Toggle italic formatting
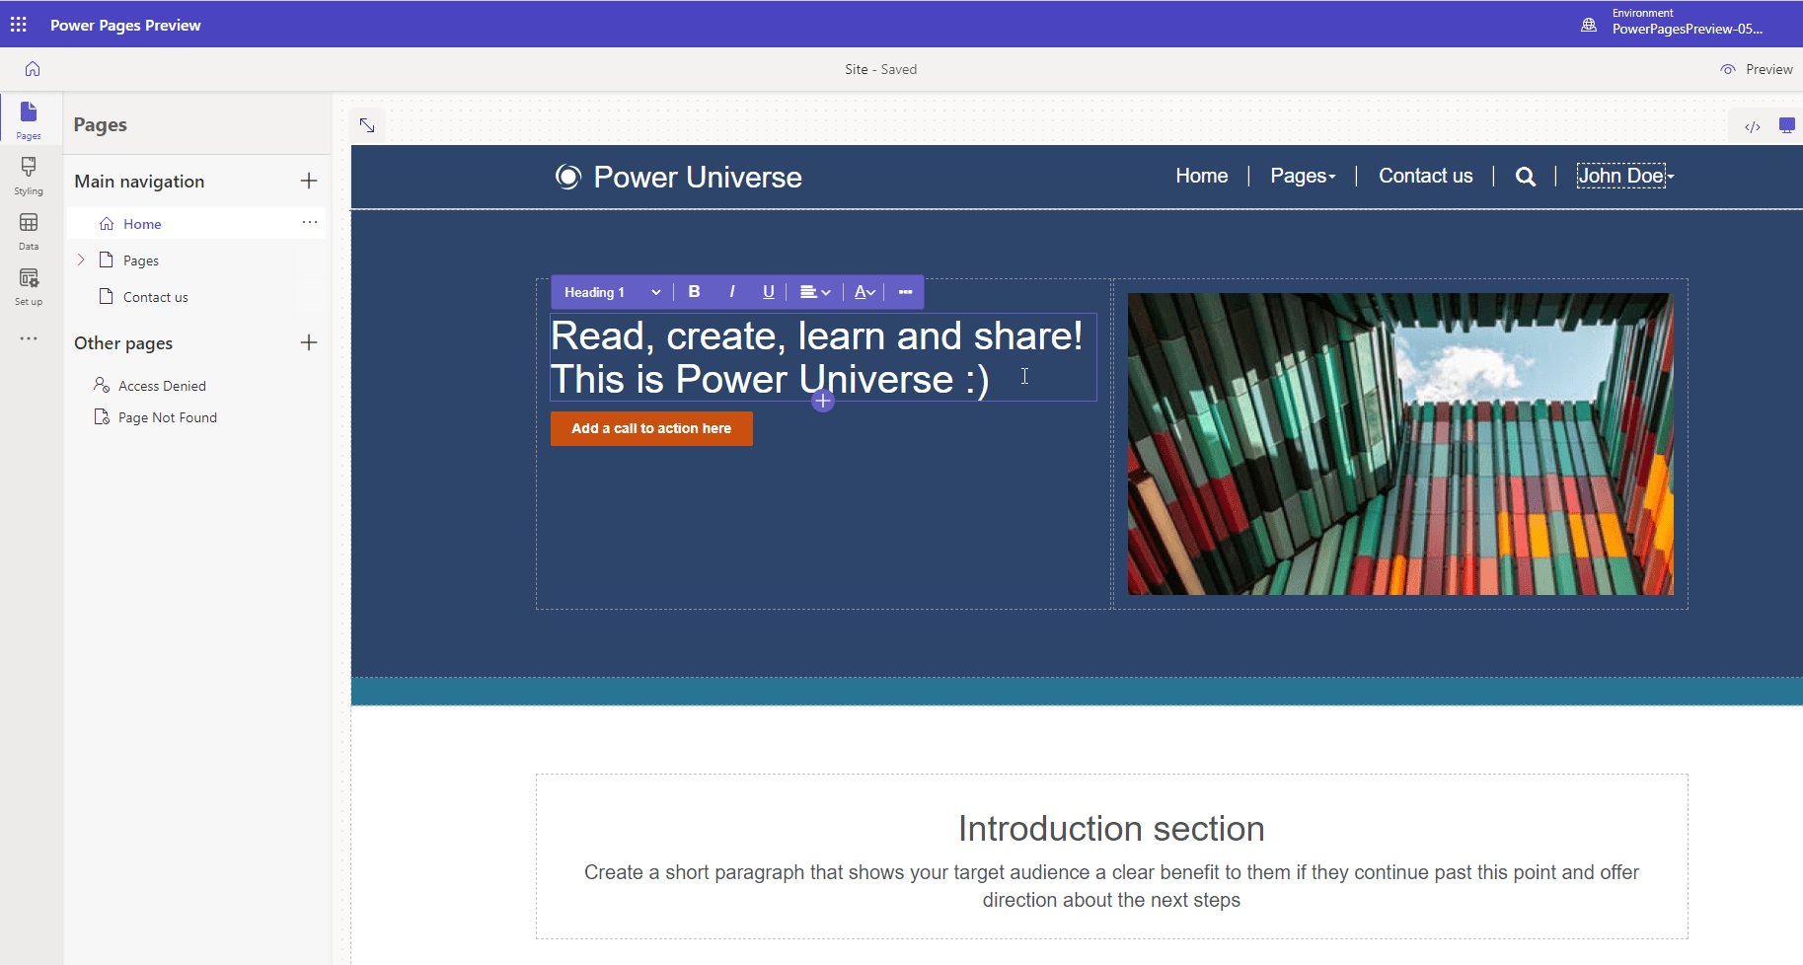Screen dimensions: 1803x965 (x=731, y=292)
